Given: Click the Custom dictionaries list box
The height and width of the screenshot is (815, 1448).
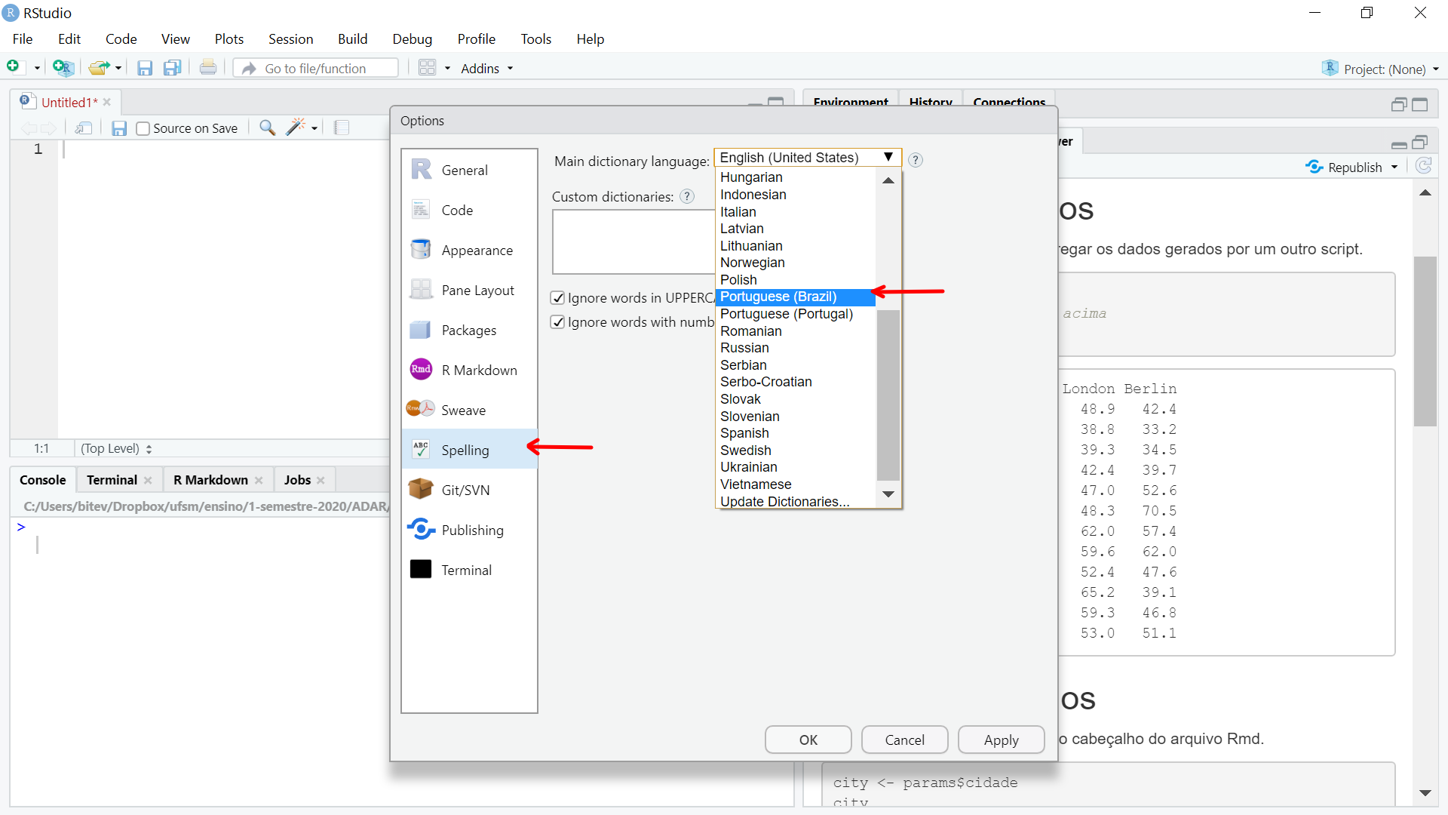Looking at the screenshot, I should pyautogui.click(x=633, y=241).
